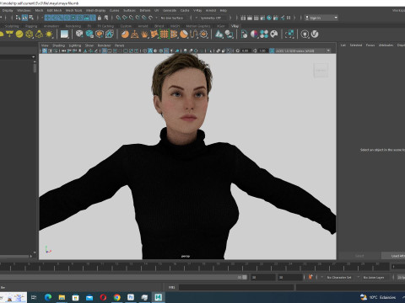Click the viewport view cube
The image size is (405, 303).
coord(321,70)
